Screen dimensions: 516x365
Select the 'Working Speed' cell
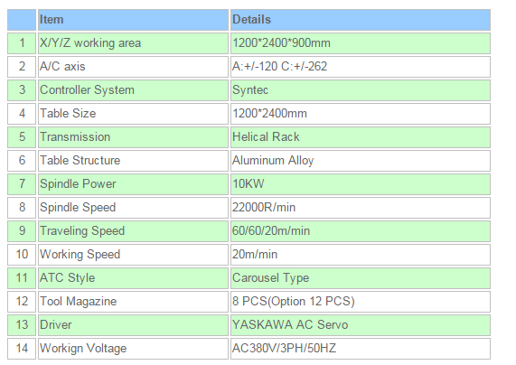click(x=133, y=255)
